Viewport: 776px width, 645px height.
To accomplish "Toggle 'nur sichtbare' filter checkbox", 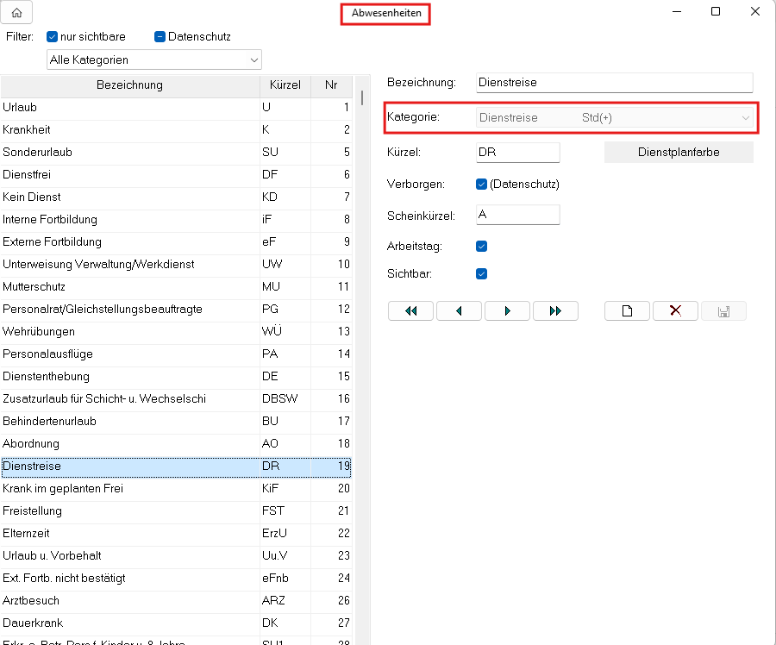I will [x=52, y=36].
